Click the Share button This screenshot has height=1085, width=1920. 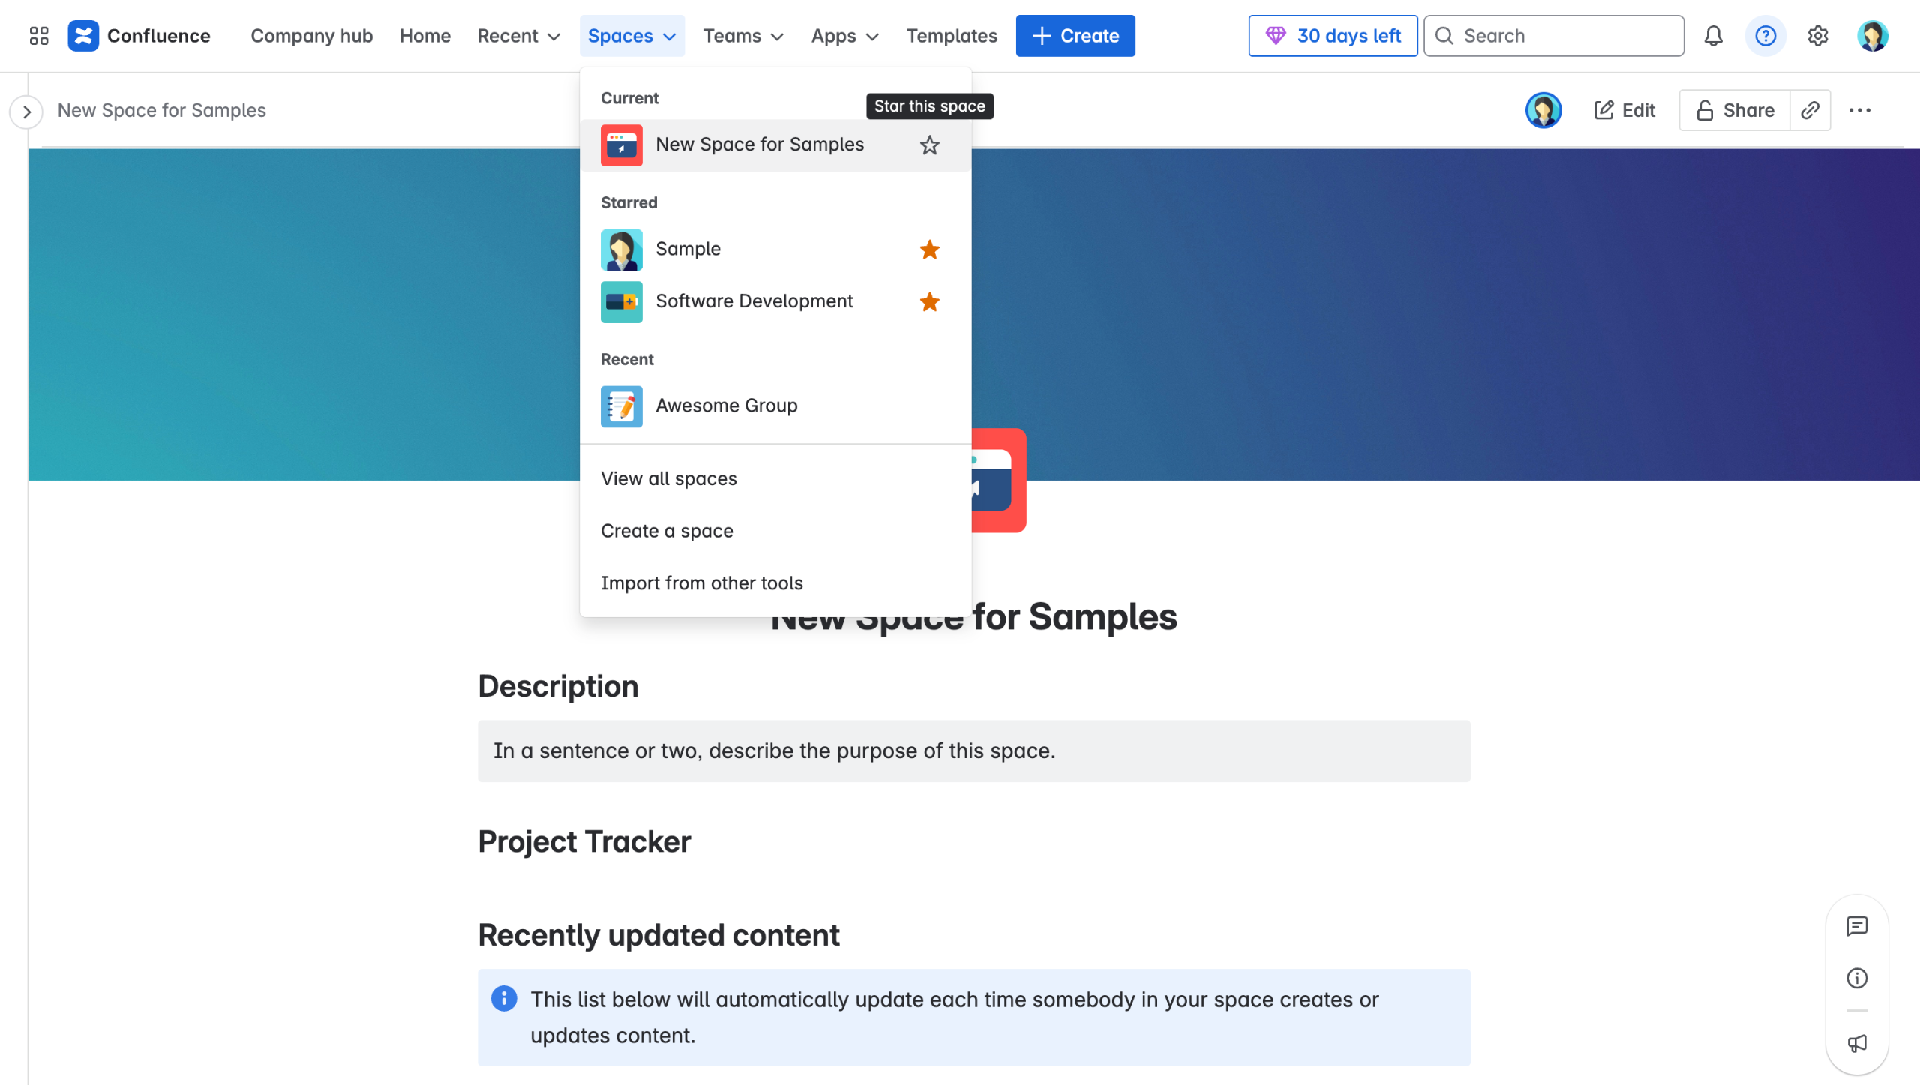pos(1735,110)
